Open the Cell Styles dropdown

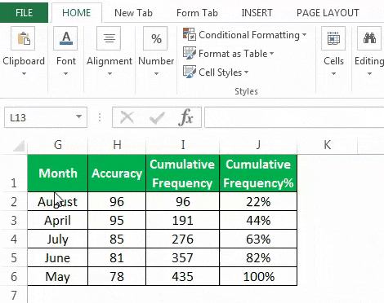[x=216, y=72]
